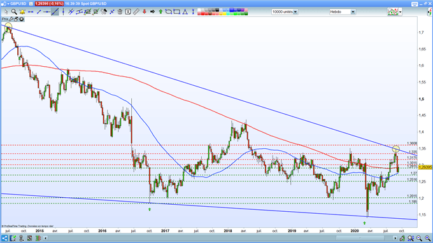Activate the magnifying glass zoom tool

tap(14, 12)
